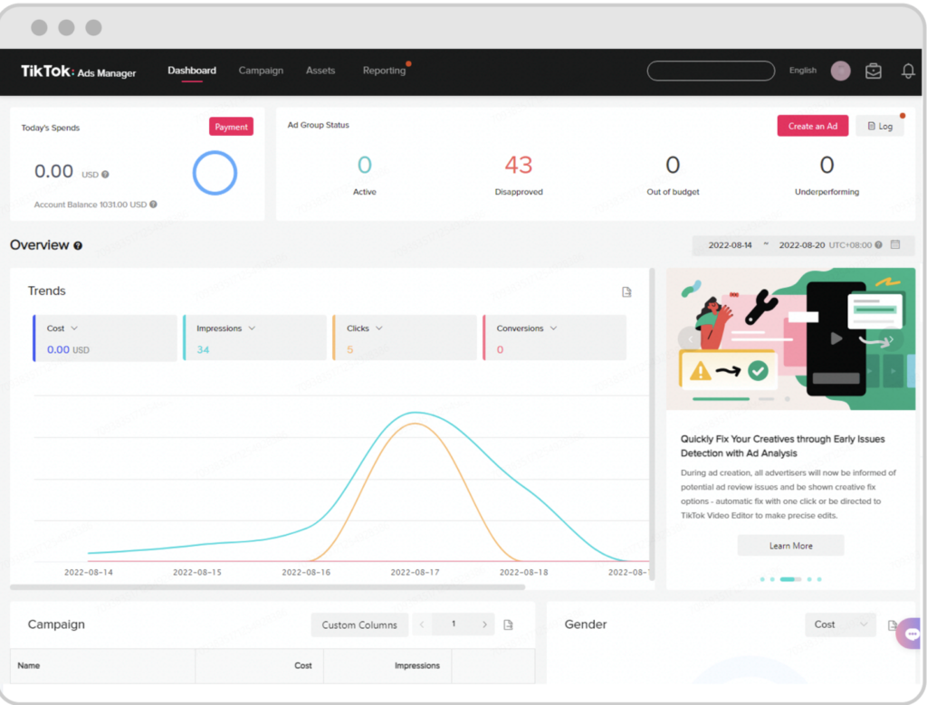Click the user profile avatar
Image resolution: width=927 pixels, height=705 pixels.
pyautogui.click(x=840, y=71)
